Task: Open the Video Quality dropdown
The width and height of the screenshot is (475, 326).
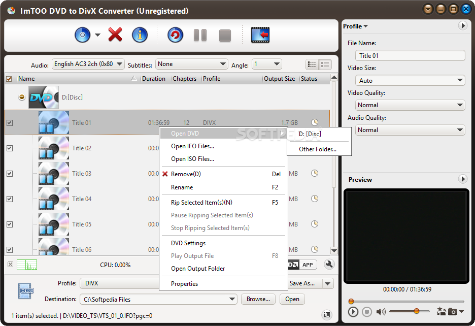Action: [x=410, y=105]
